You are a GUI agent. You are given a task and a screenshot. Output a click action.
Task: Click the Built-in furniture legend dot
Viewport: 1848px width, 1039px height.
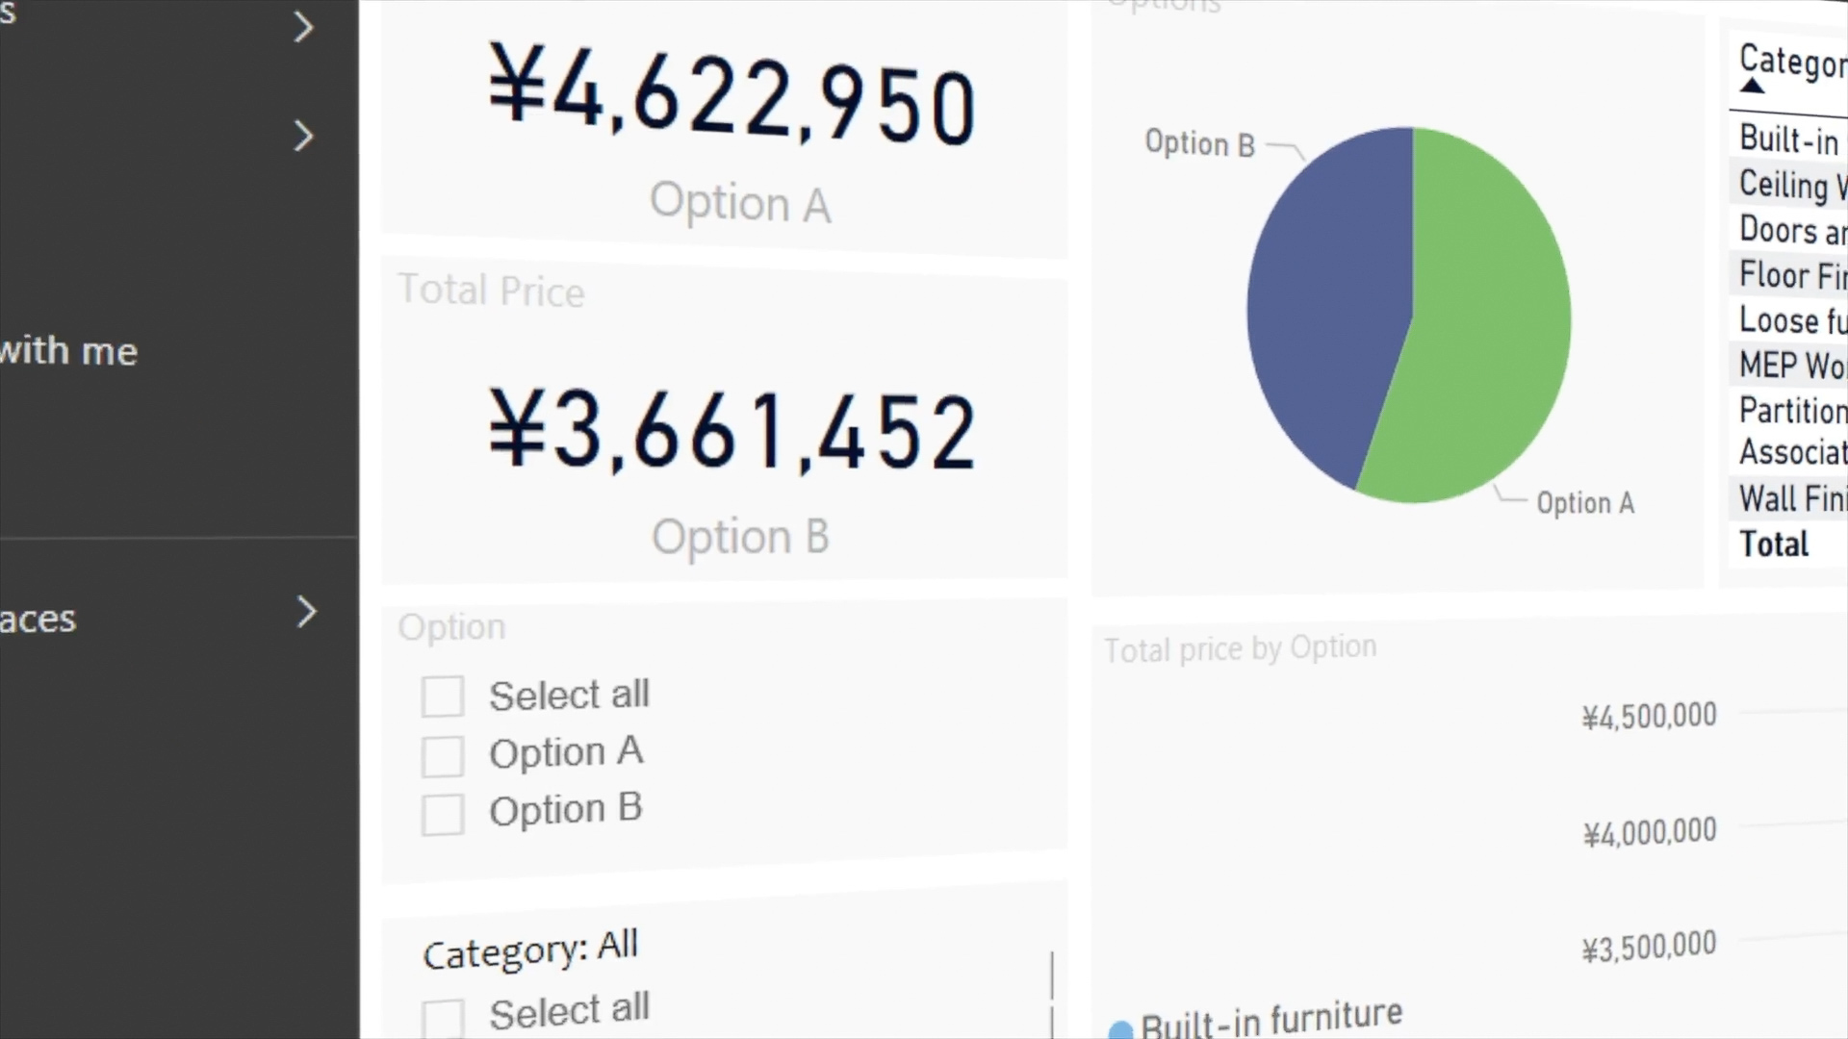coord(1120,1030)
